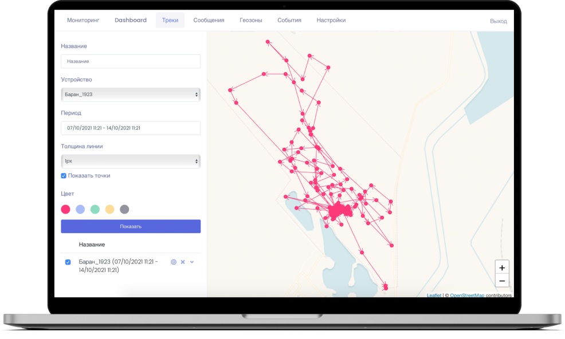Click the Баран_1923 track name text
The height and width of the screenshot is (339, 565).
[118, 266]
